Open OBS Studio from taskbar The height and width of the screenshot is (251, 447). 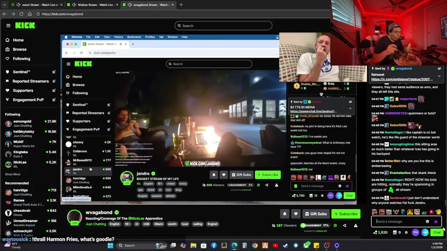pos(327,246)
